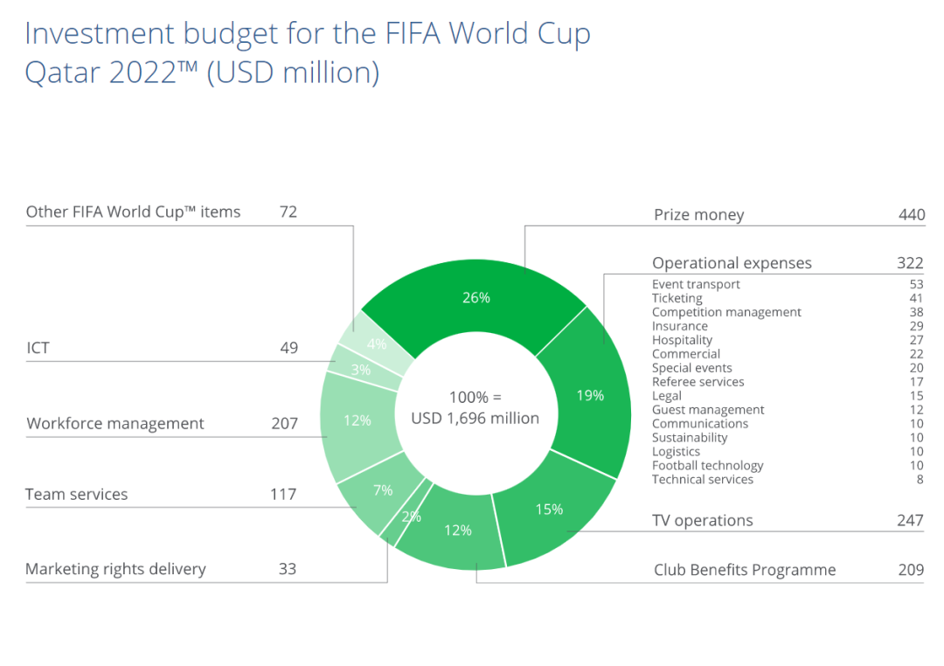The height and width of the screenshot is (666, 944).
Task: Click the 19% Operational expenses donut segment
Action: click(590, 395)
